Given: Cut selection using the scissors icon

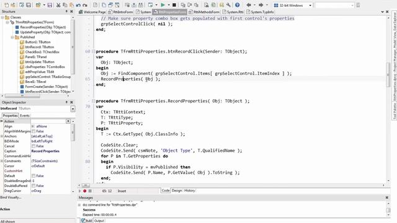Looking at the screenshot, I should [x=58, y=5].
